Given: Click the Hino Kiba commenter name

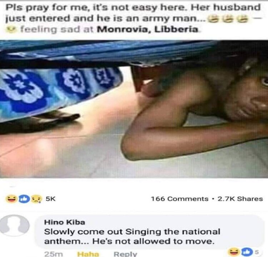Looking at the screenshot, I should pyautogui.click(x=65, y=222).
